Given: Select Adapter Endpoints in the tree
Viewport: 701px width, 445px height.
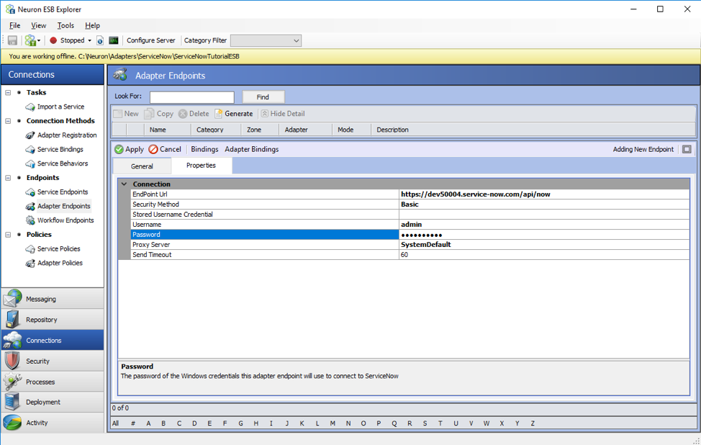Looking at the screenshot, I should click(64, 206).
